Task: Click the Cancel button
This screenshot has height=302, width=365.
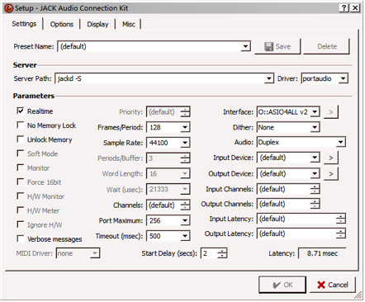Action: pos(333,285)
